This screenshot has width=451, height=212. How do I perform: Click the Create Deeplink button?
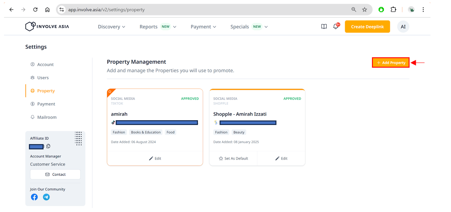pyautogui.click(x=367, y=27)
